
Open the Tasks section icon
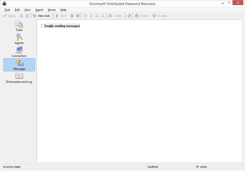click(x=19, y=24)
